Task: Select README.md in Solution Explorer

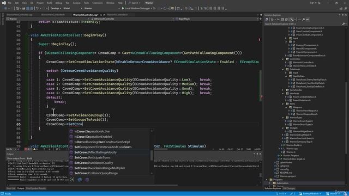Action: (286, 173)
